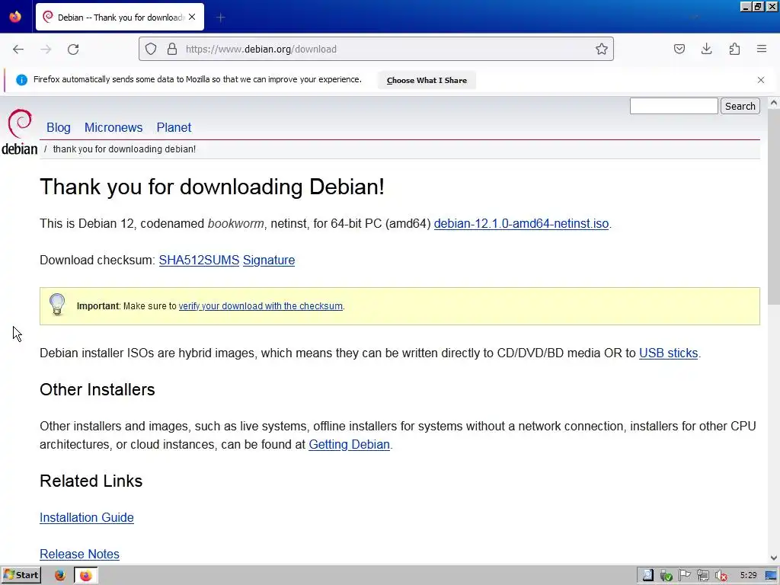The height and width of the screenshot is (585, 780).
Task: Open network connection tray icon
Action: pos(703,576)
